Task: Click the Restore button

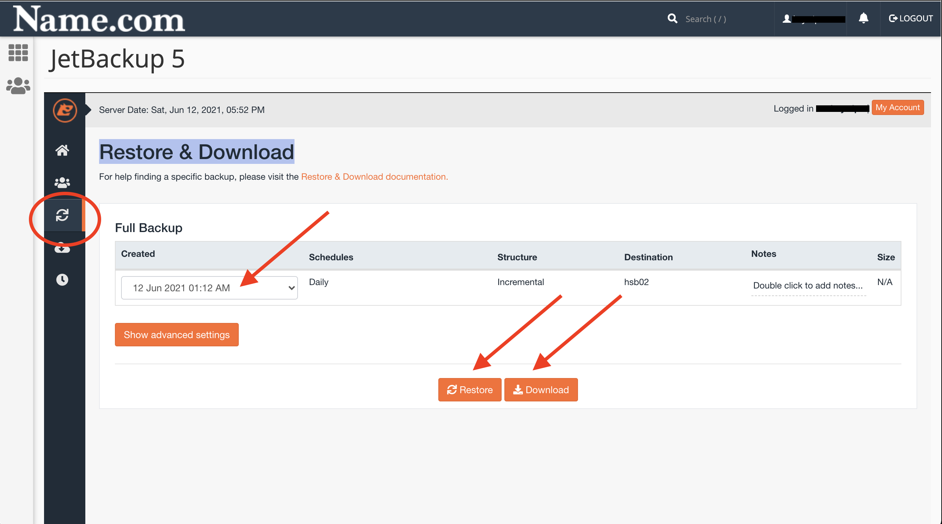Action: (x=470, y=390)
